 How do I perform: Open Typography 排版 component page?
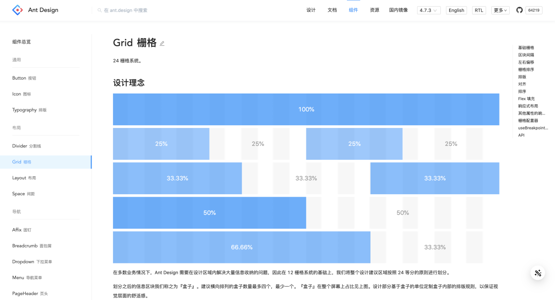(x=29, y=110)
